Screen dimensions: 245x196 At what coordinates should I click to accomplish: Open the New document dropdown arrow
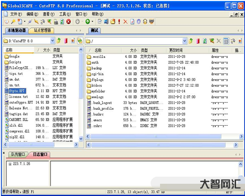(x=25, y=22)
